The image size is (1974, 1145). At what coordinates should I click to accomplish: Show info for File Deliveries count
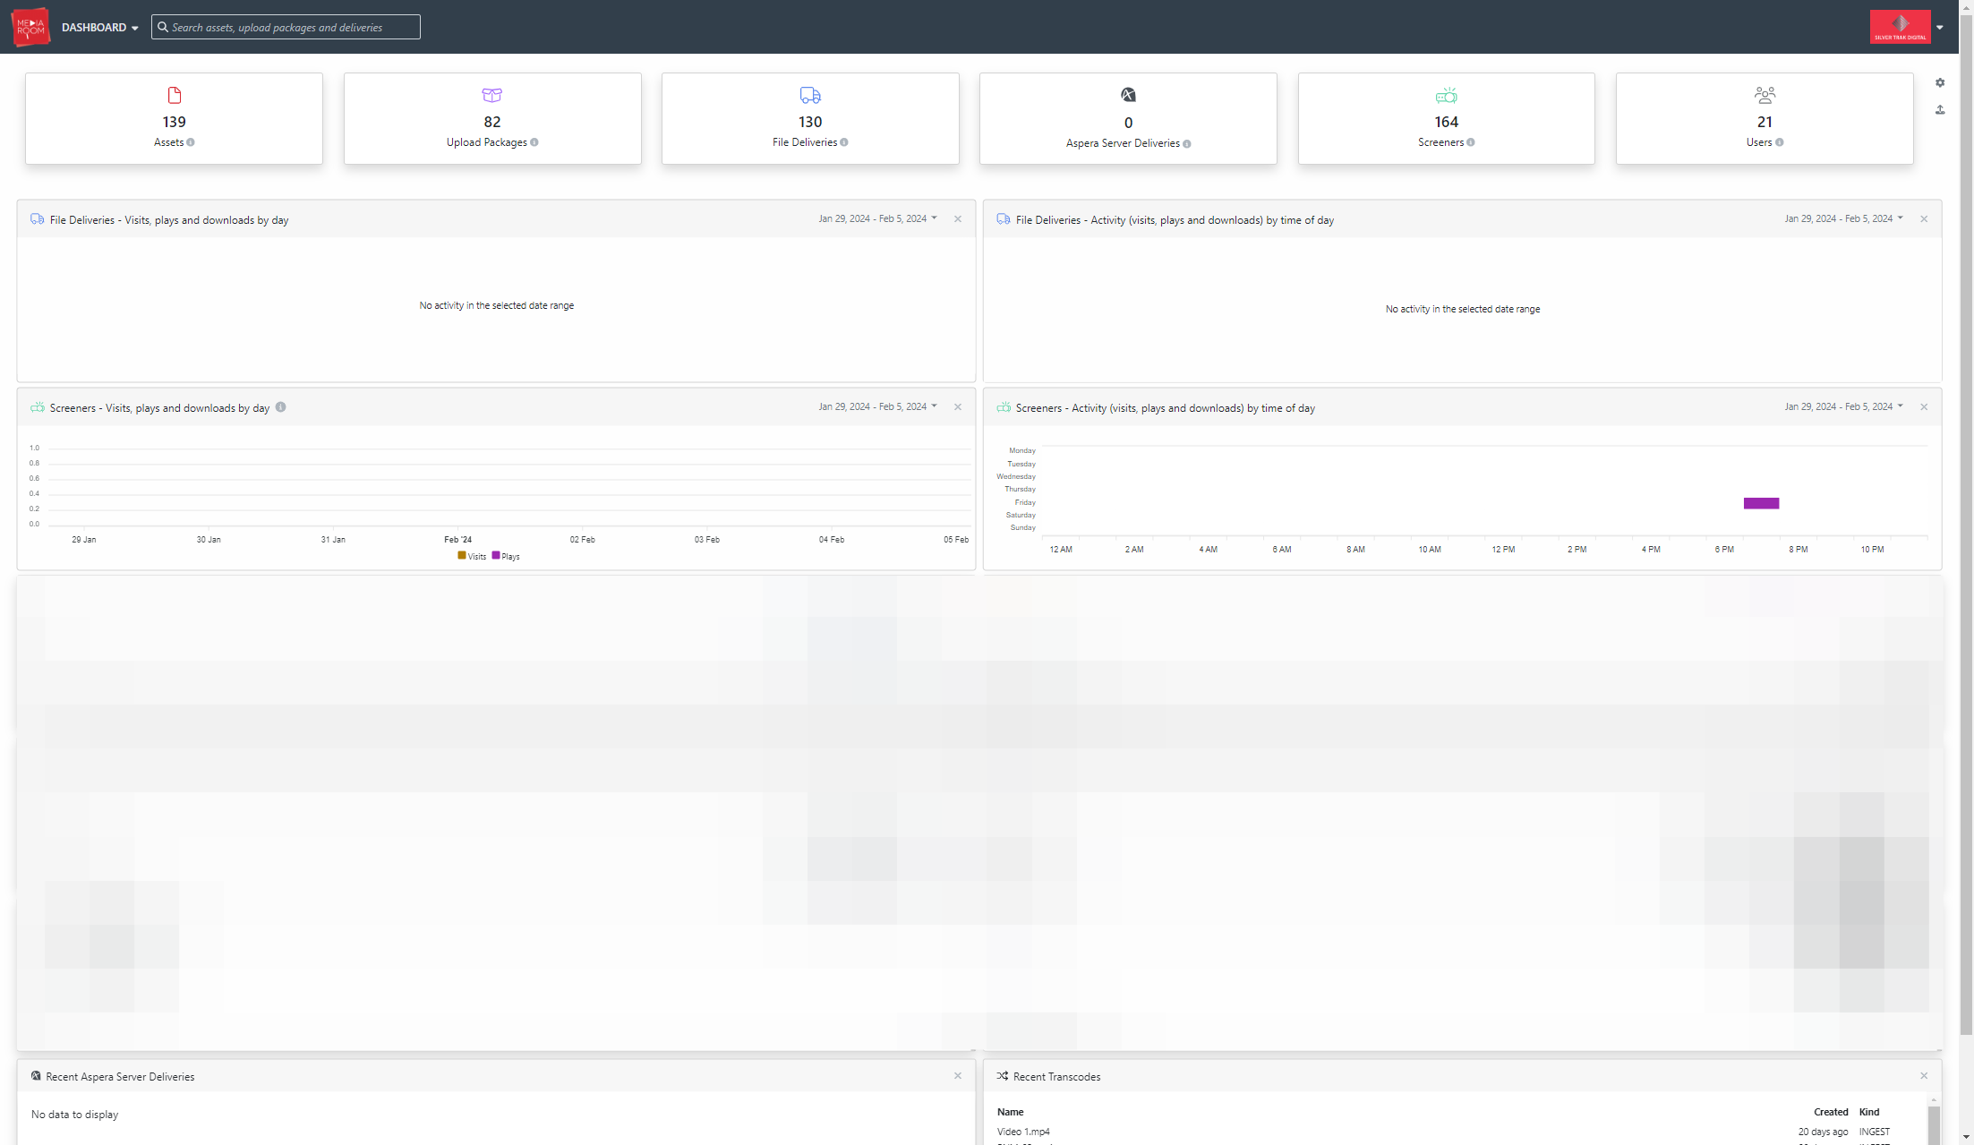click(844, 142)
